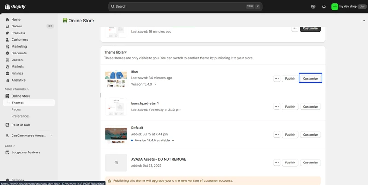Viewport: 368px width, 185px height.
Task: Click the Orders inbox icon
Action: pyautogui.click(x=7, y=26)
